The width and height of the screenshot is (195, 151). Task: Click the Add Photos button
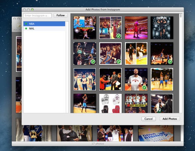170,119
